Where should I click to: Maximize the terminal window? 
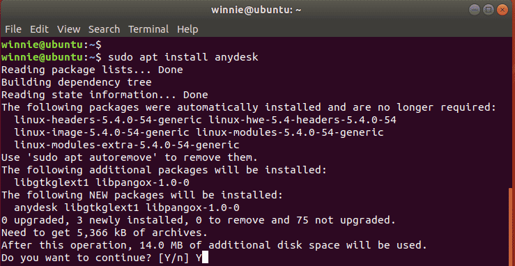(489, 10)
